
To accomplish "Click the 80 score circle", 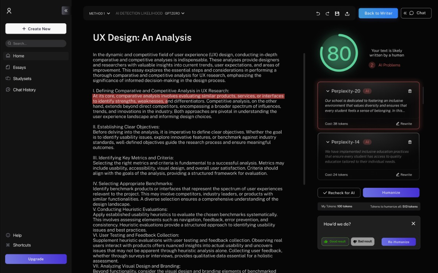I will click(339, 54).
